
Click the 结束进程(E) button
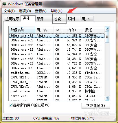pyautogui.click(x=96, y=106)
